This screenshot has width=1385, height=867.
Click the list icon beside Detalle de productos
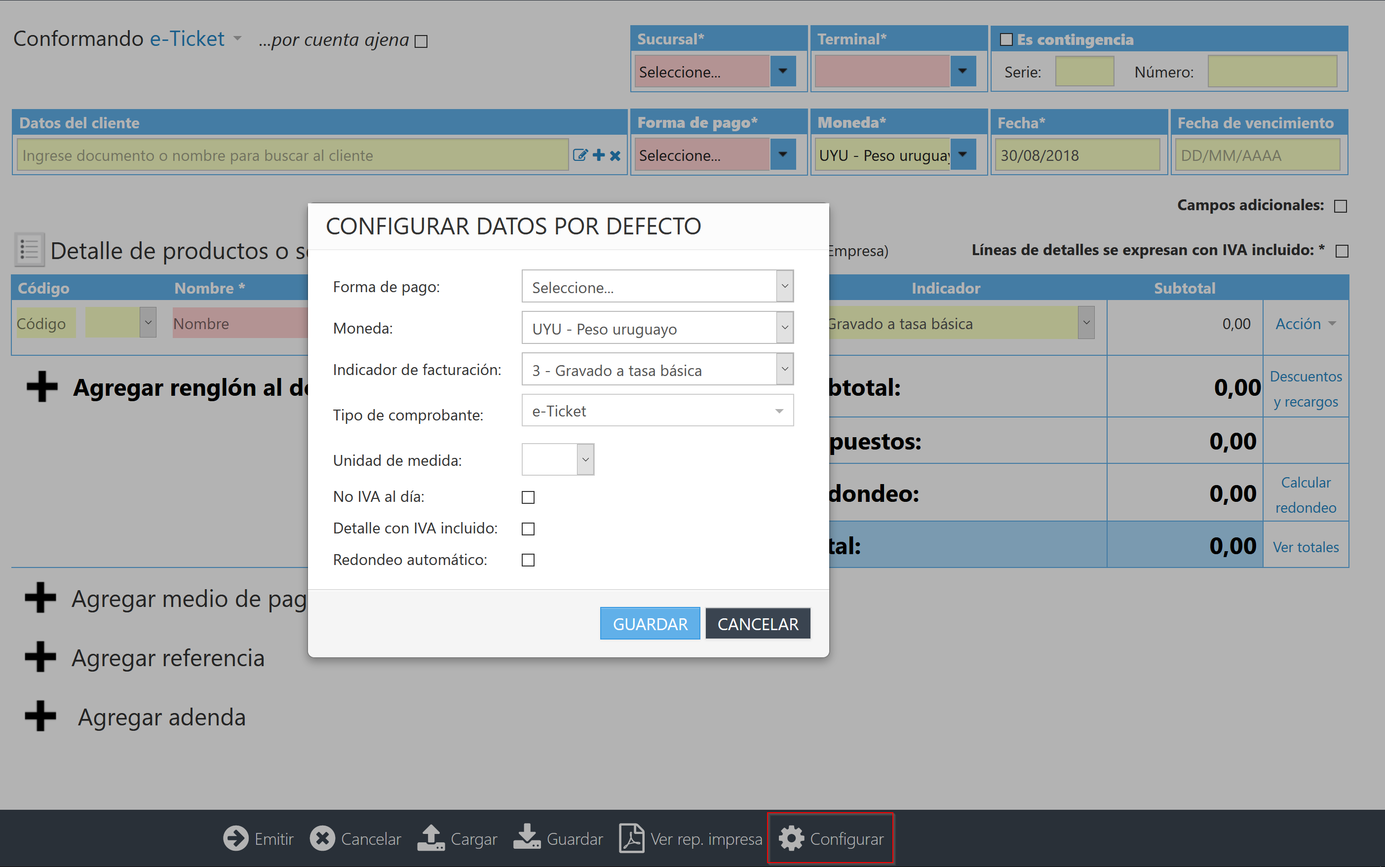point(29,249)
